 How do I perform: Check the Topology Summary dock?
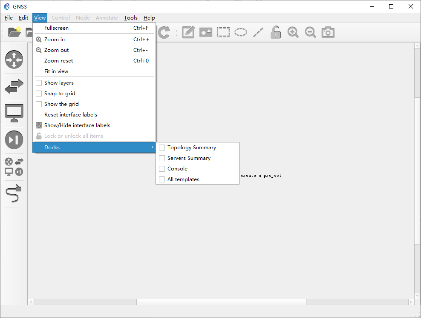tap(162, 148)
